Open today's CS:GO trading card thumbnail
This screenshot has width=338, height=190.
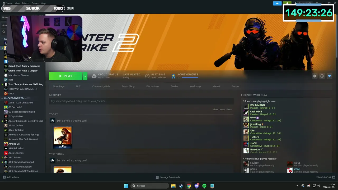coord(63,137)
